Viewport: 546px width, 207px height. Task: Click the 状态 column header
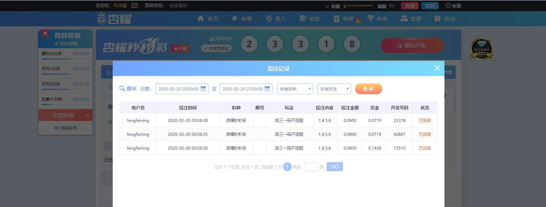[425, 108]
